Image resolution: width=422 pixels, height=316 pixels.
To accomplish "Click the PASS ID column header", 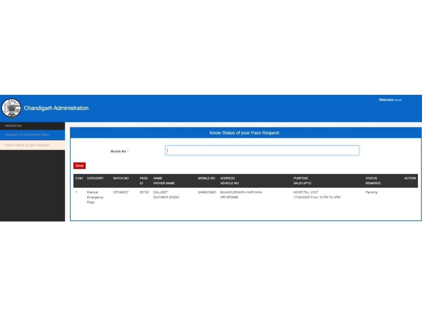I will click(x=143, y=180).
